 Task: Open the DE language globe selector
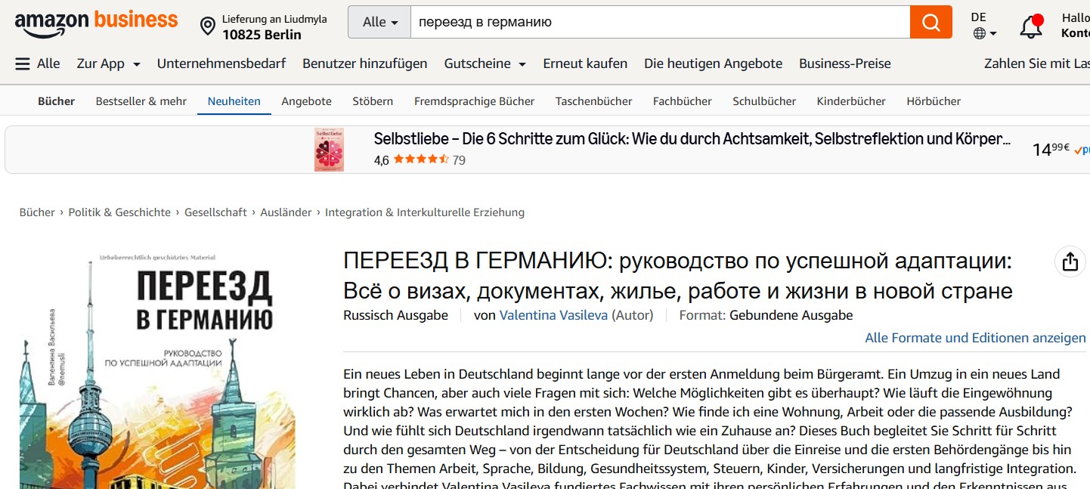point(984,25)
